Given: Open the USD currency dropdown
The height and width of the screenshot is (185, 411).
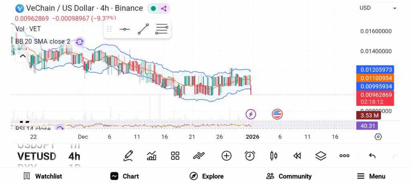Looking at the screenshot, I should pyautogui.click(x=378, y=8).
